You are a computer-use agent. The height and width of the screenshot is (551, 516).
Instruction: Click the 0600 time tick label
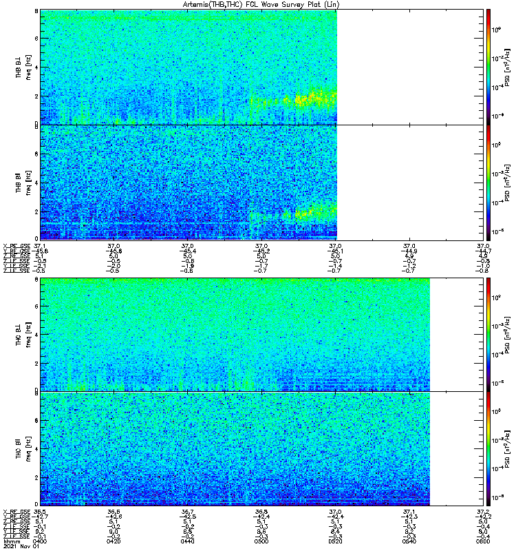483,541
